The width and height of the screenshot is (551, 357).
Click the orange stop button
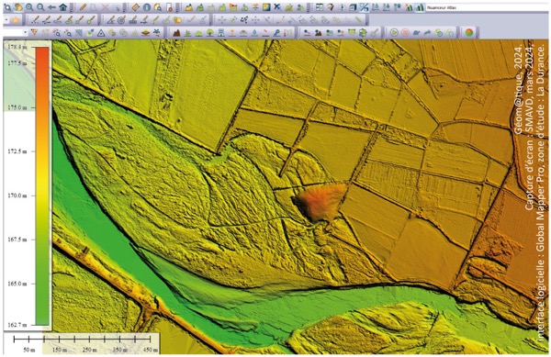pos(405,33)
